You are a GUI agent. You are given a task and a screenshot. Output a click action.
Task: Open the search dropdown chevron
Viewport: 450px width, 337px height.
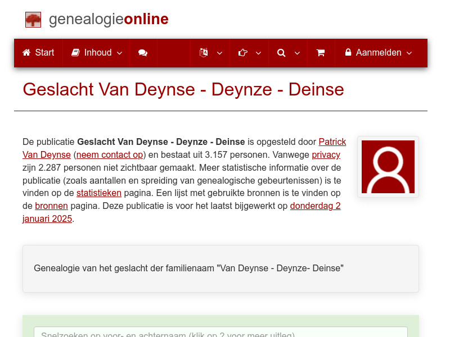pyautogui.click(x=296, y=53)
